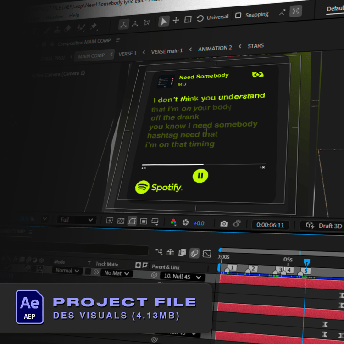Click the snapping extend-edges icon

tap(282, 12)
